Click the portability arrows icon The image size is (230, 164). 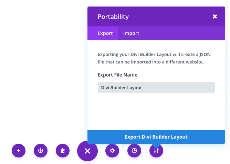point(156,151)
